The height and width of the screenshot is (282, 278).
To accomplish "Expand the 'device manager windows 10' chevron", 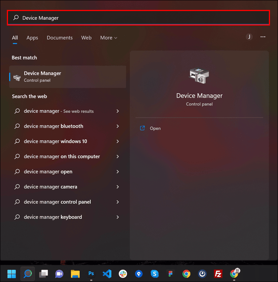I will click(118, 141).
